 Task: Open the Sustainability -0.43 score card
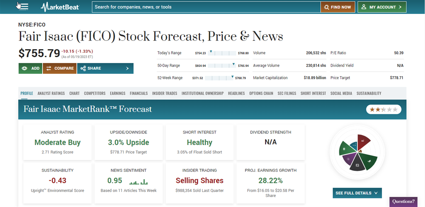click(x=58, y=183)
